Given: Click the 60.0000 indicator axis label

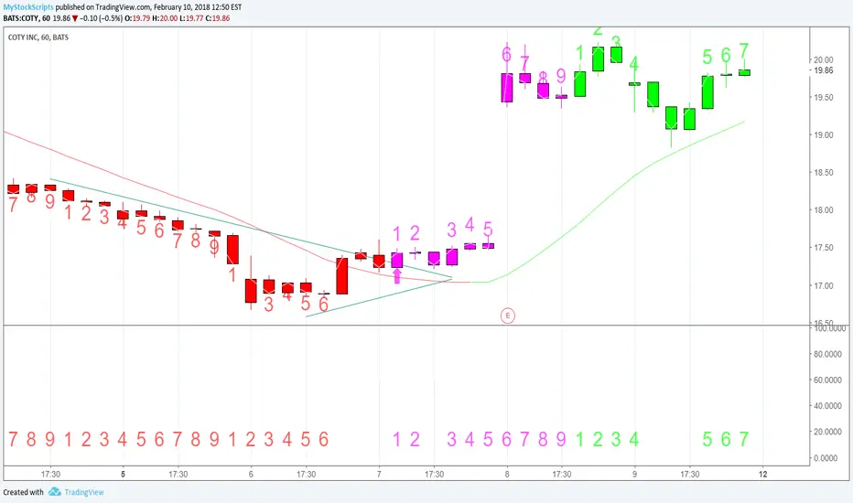Looking at the screenshot, I should click(x=829, y=380).
